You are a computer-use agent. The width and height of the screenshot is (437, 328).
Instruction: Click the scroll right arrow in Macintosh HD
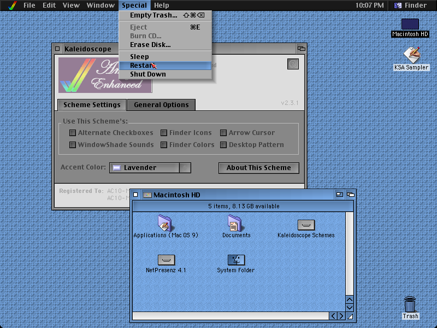[341, 316]
